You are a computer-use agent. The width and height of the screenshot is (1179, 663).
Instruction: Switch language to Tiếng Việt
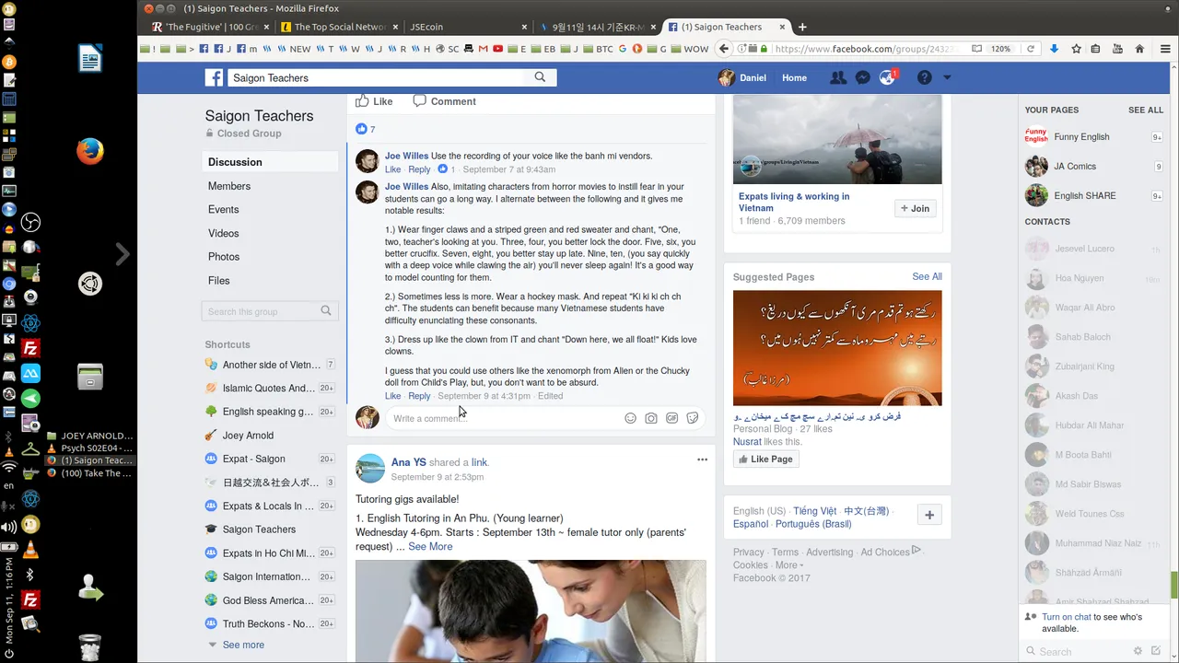[x=815, y=511]
